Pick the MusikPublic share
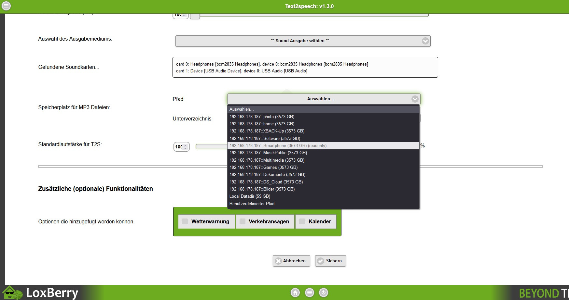569x300 pixels. click(x=323, y=153)
